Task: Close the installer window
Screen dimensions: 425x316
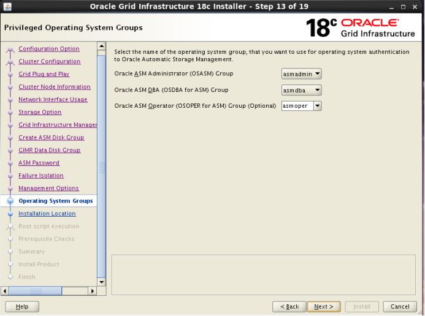Action: pyautogui.click(x=415, y=7)
